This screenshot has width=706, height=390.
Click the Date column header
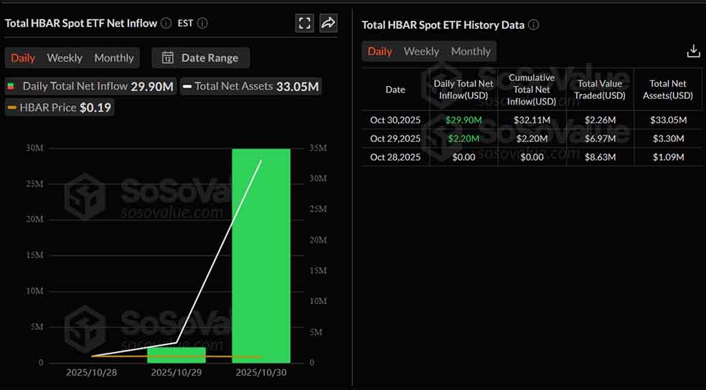tap(395, 90)
